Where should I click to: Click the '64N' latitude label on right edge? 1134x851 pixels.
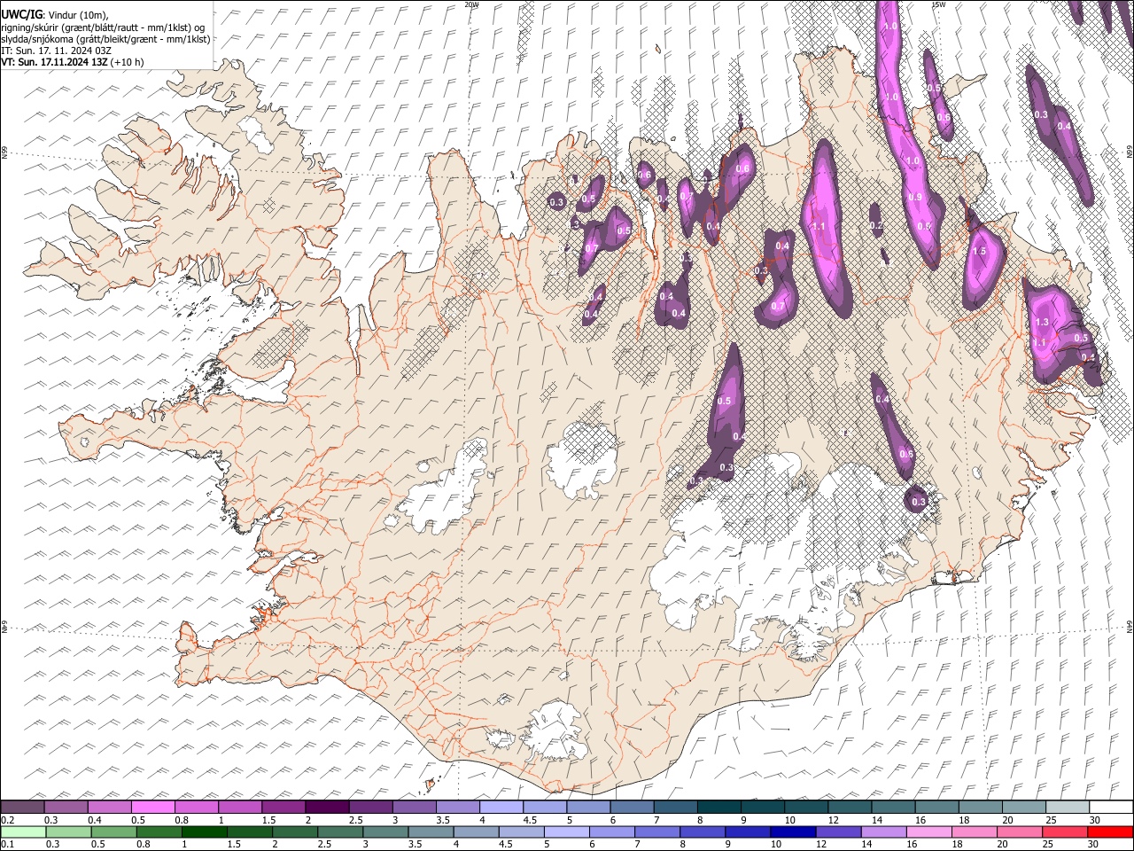coord(1130,626)
